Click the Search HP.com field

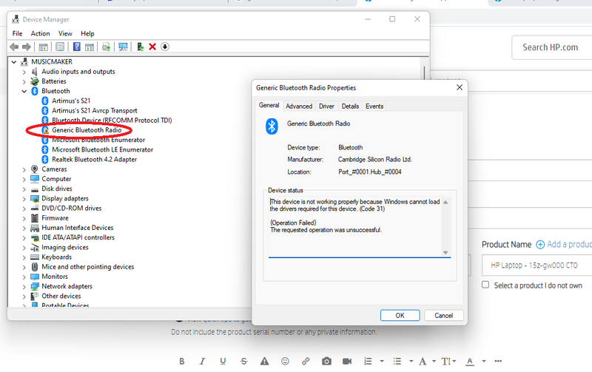551,47
